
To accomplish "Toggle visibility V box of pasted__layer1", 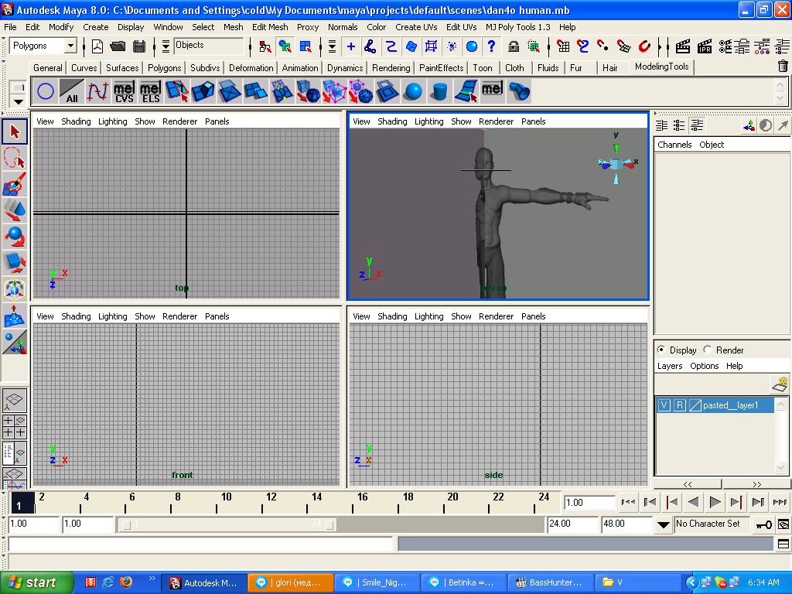I will coord(664,405).
